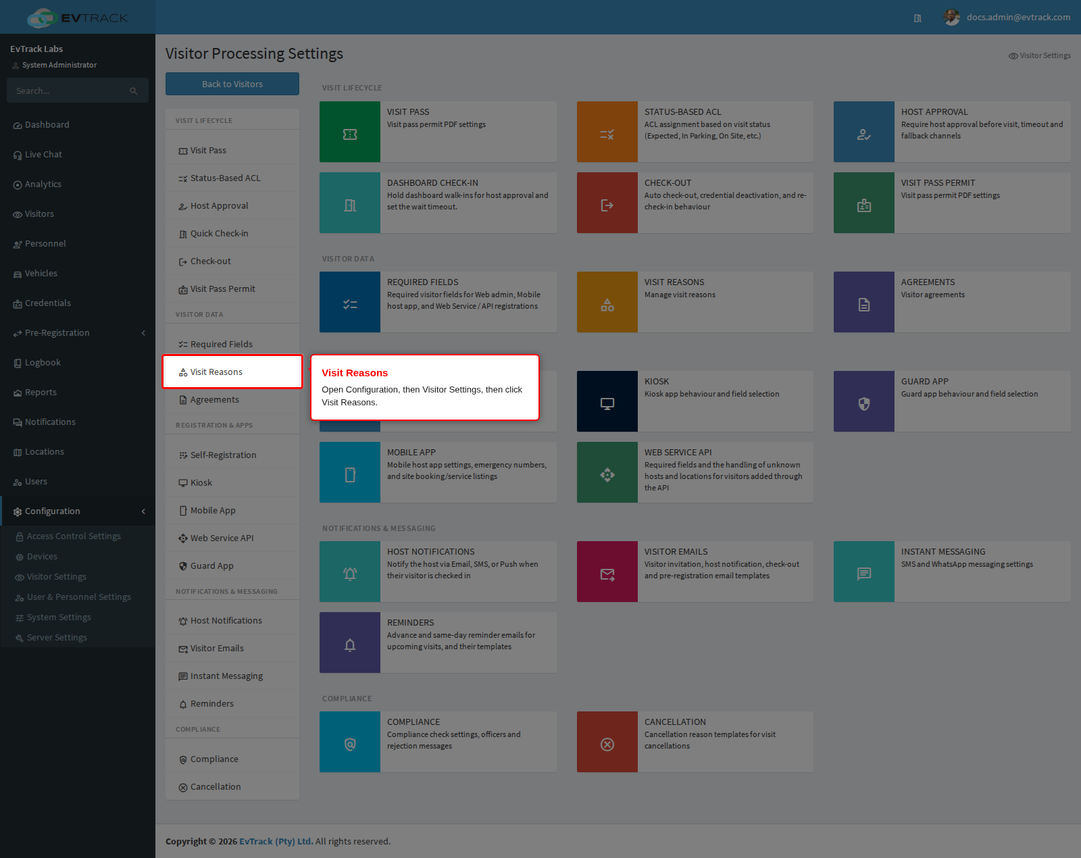Open Quick Check-in in the settings list
This screenshot has height=858, width=1081.
(232, 234)
